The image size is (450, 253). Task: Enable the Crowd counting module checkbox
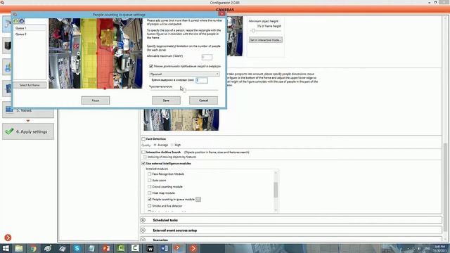pyautogui.click(x=149, y=187)
